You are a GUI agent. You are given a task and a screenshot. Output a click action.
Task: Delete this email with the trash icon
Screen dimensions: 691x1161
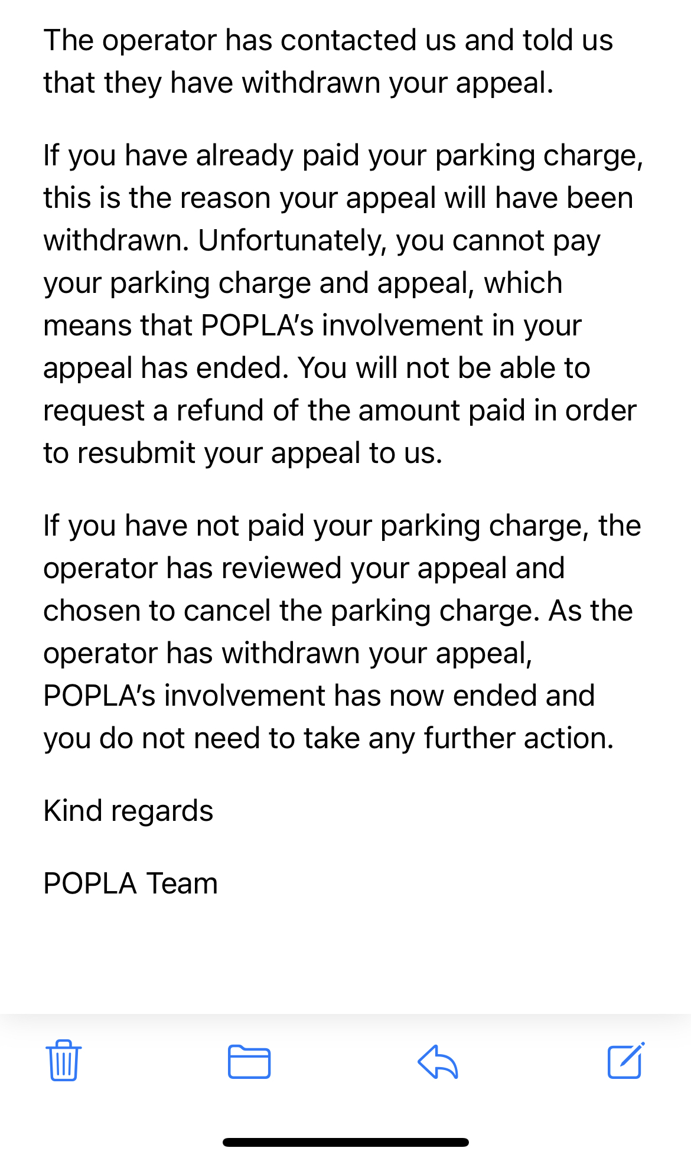[63, 1061]
